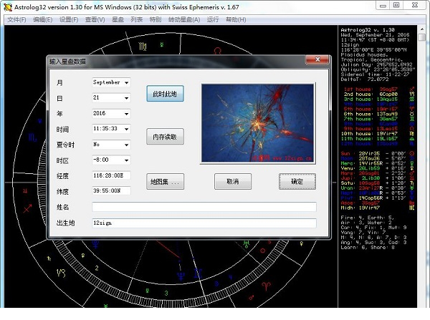Image resolution: width=430 pixels, height=320 pixels.
Task: Click the 'Learn: 6, Share: 8' line
Action: tap(367, 248)
